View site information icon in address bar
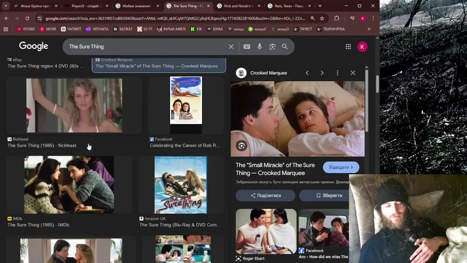 coord(39,18)
